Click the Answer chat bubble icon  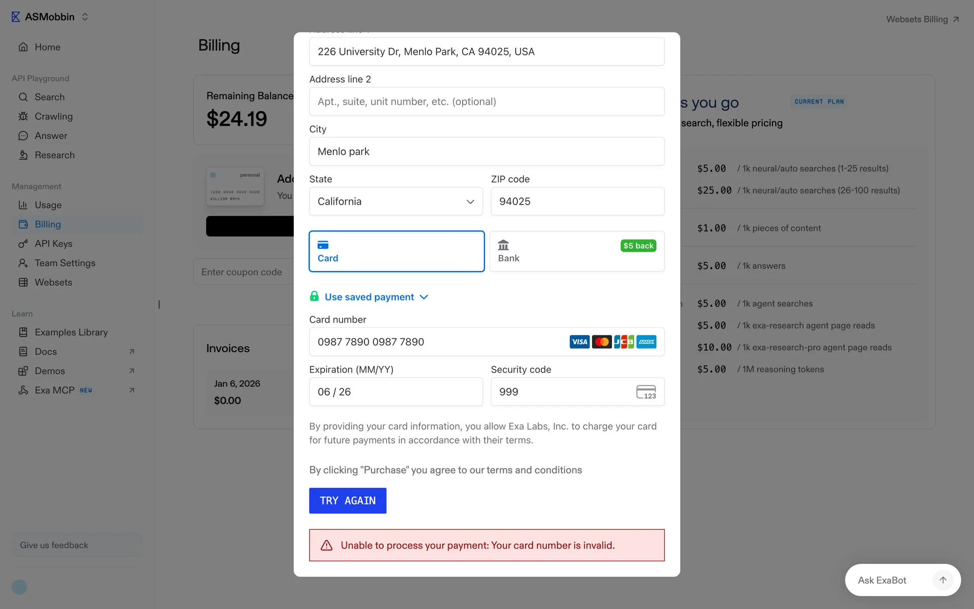(23, 136)
